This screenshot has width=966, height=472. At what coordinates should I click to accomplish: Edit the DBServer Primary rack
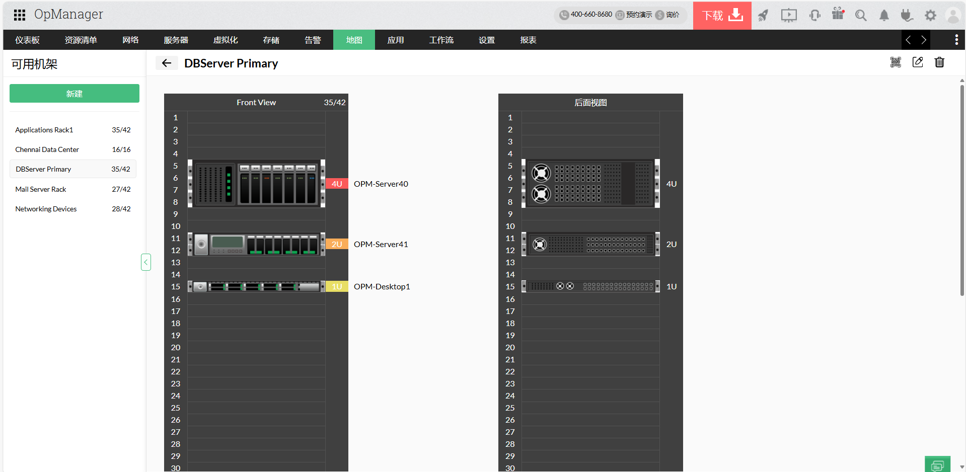[x=918, y=62]
